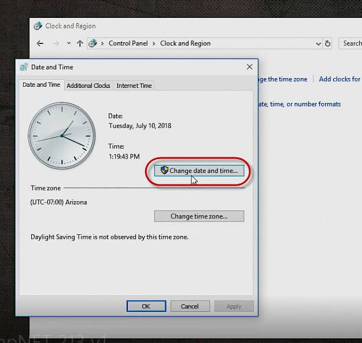Open recent locations chevron dropdown
This screenshot has width=362, height=343.
pos(69,43)
